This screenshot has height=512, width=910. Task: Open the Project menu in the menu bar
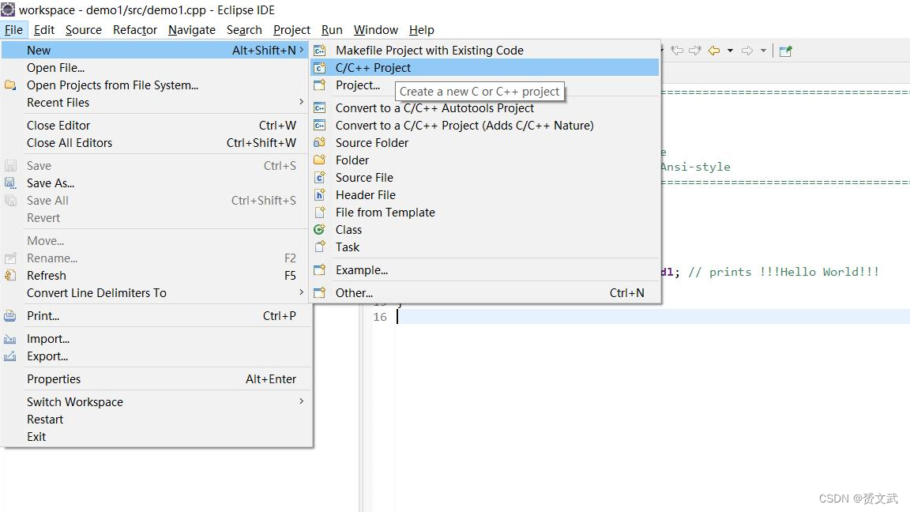pos(292,30)
